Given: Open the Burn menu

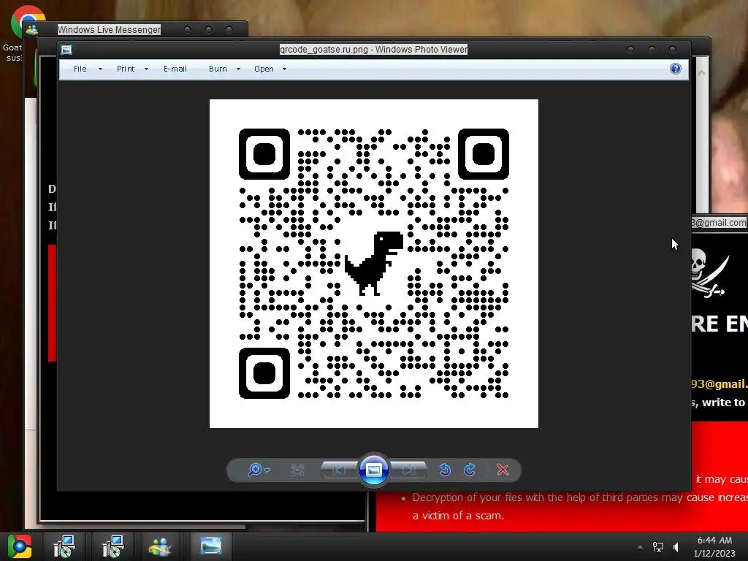Looking at the screenshot, I should coord(218,69).
